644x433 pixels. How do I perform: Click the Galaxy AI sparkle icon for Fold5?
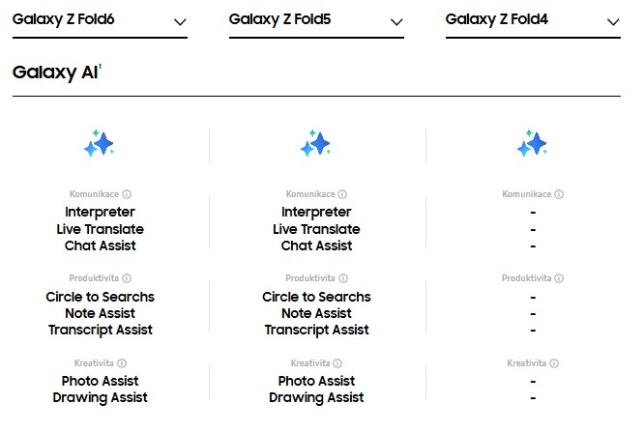[x=315, y=143]
